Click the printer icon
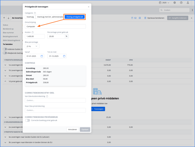This screenshot has width=195, height=147. pyautogui.click(x=140, y=18)
